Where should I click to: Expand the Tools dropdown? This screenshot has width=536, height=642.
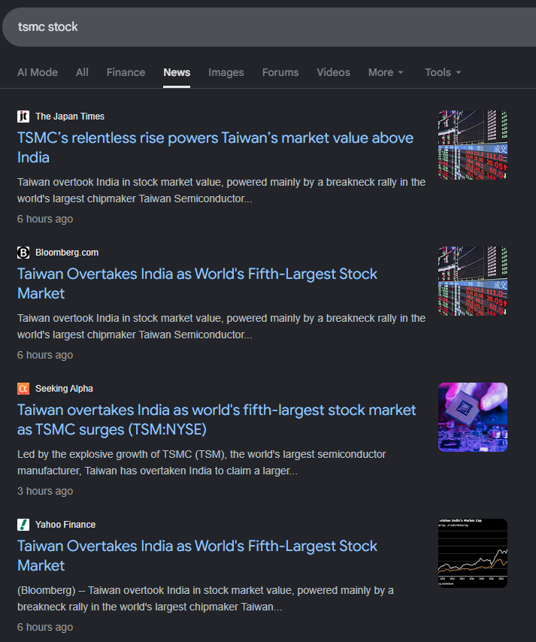(443, 72)
